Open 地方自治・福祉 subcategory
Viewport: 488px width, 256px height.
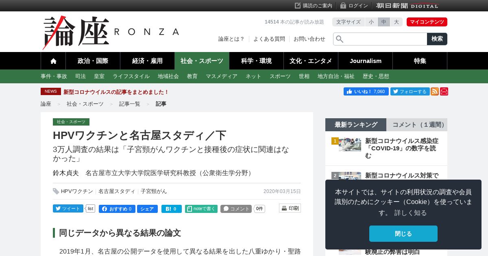point(336,76)
